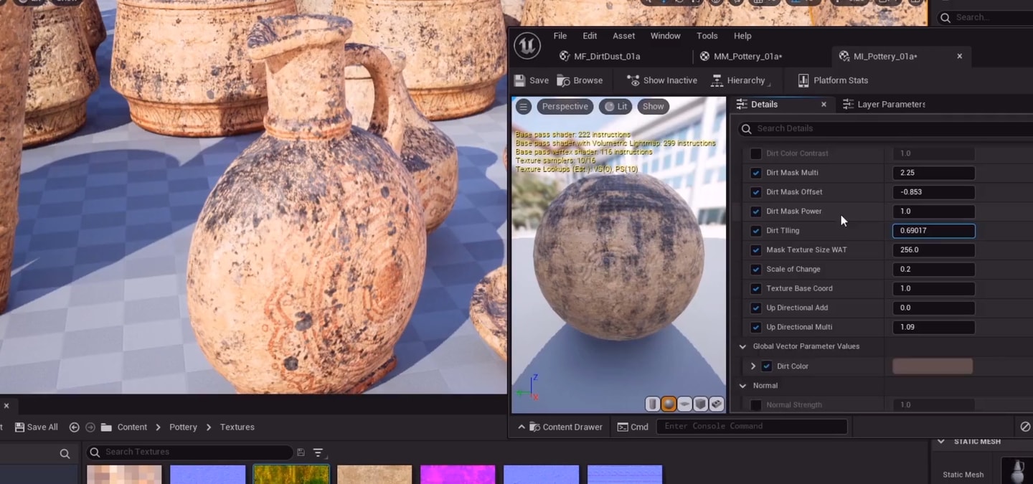This screenshot has height=484, width=1033.
Task: Select the sphere preview mesh icon
Action: 669,404
